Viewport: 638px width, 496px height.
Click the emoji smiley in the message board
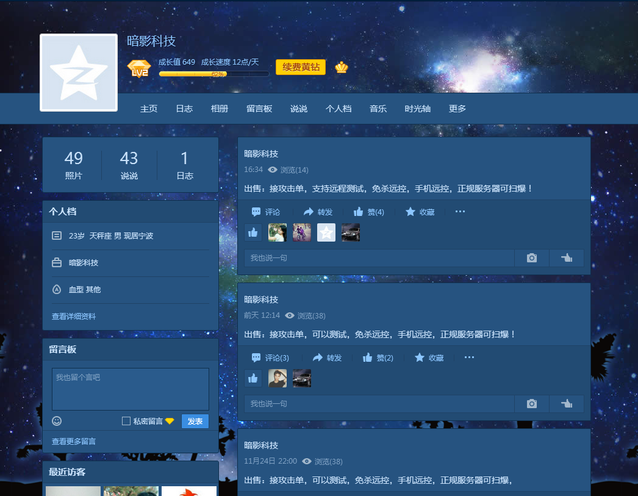56,421
